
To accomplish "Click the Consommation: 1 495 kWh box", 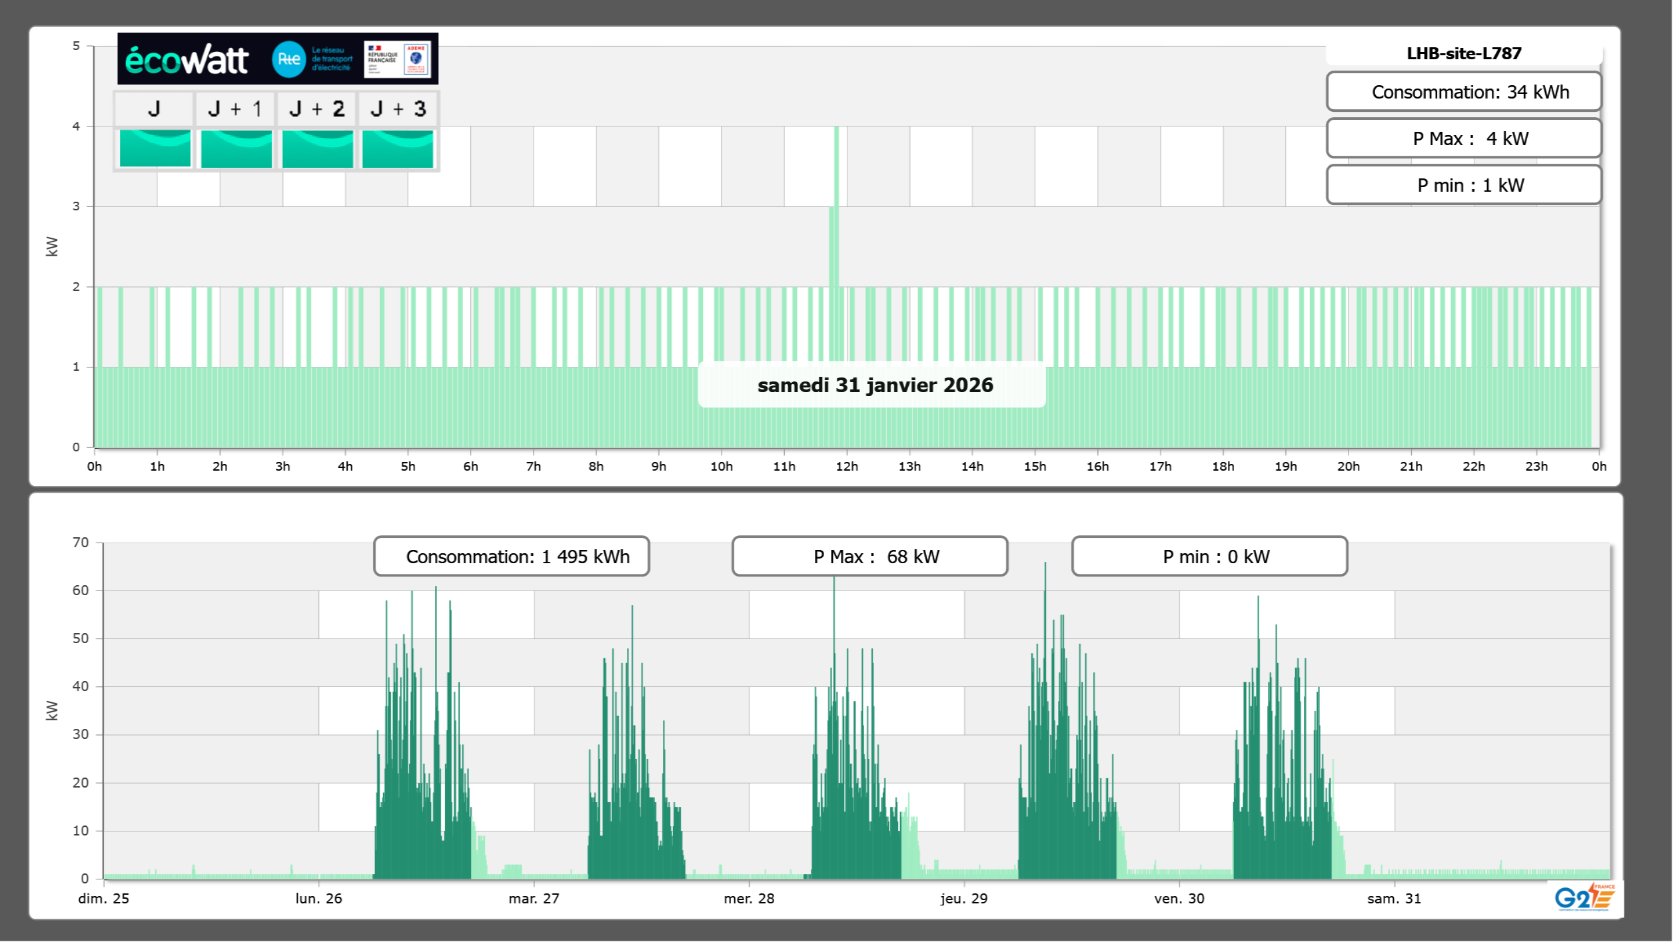I will (512, 557).
